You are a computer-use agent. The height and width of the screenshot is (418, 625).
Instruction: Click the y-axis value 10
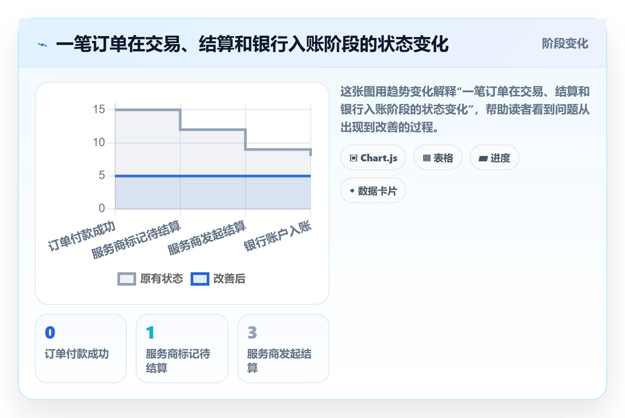[x=99, y=143]
